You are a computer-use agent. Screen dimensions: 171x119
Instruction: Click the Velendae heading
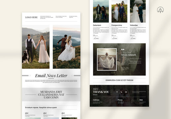pos(134,25)
